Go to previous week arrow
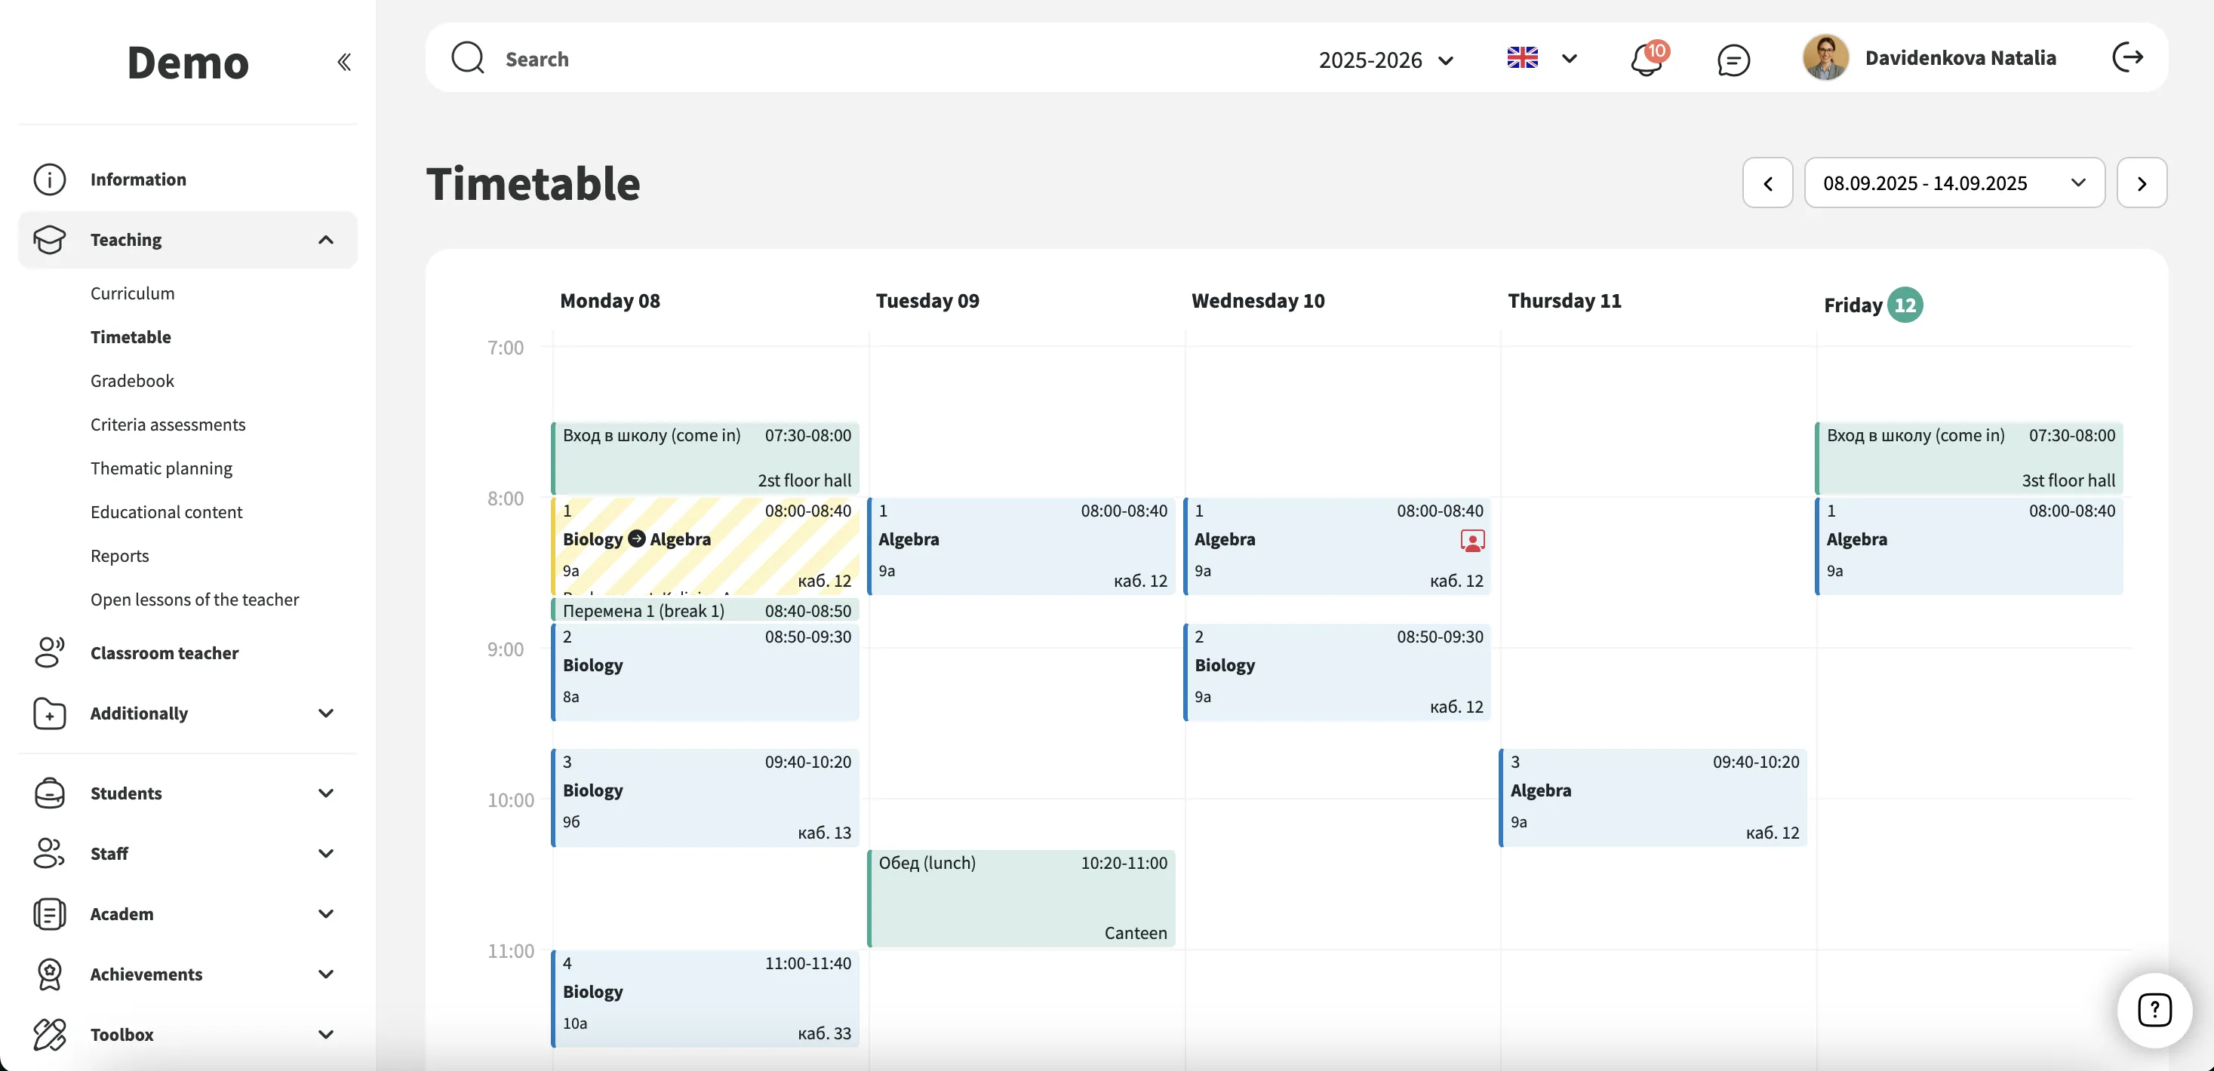 pyautogui.click(x=1767, y=183)
